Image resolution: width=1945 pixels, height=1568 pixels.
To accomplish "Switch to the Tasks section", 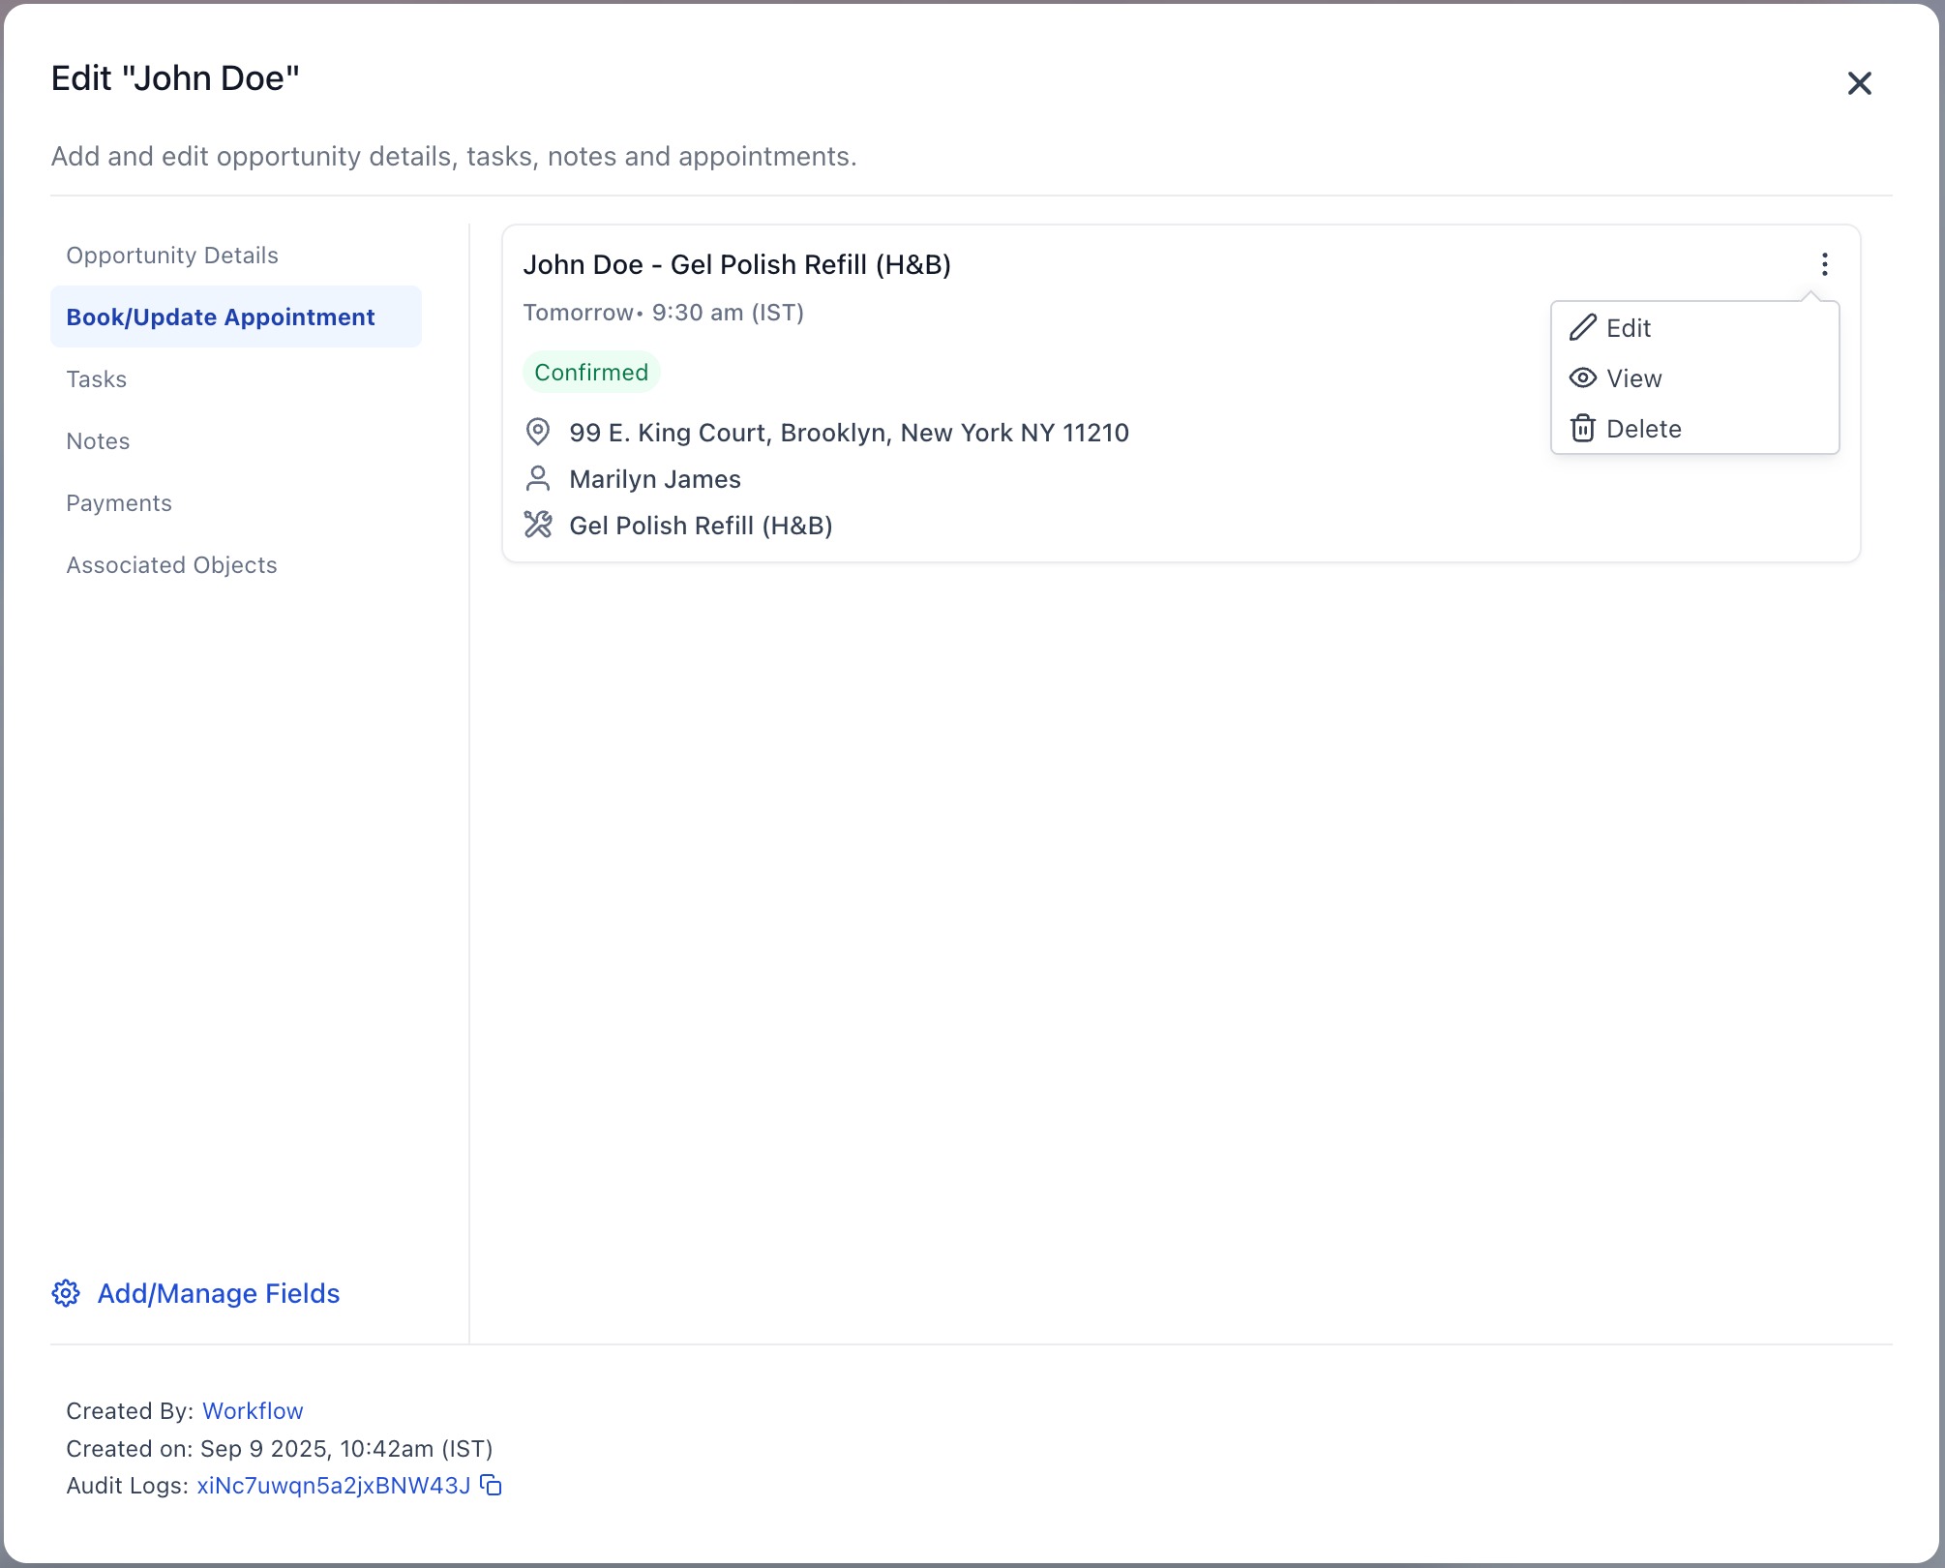I will pyautogui.click(x=96, y=378).
